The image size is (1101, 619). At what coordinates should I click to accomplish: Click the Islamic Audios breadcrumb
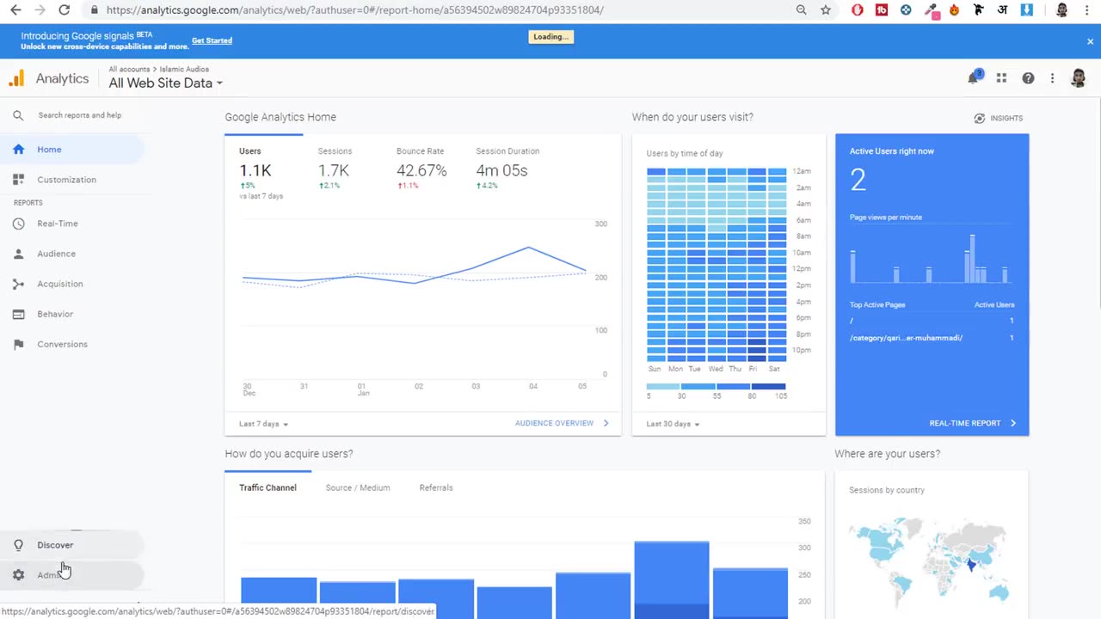(184, 69)
